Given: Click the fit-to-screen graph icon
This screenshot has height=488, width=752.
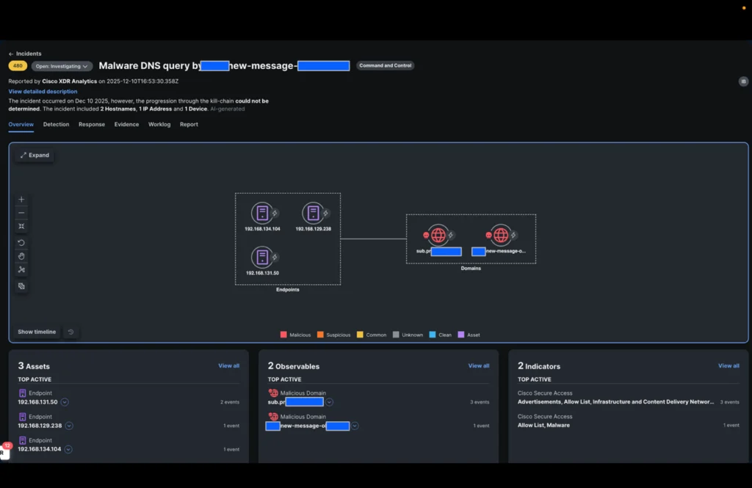Looking at the screenshot, I should pos(21,226).
